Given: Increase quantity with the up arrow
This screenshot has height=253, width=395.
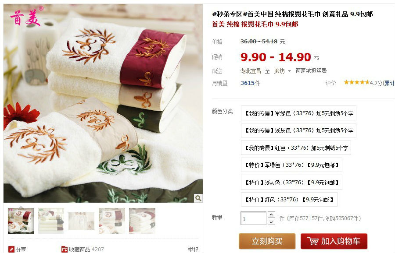Looking at the screenshot, I should coord(271,214).
